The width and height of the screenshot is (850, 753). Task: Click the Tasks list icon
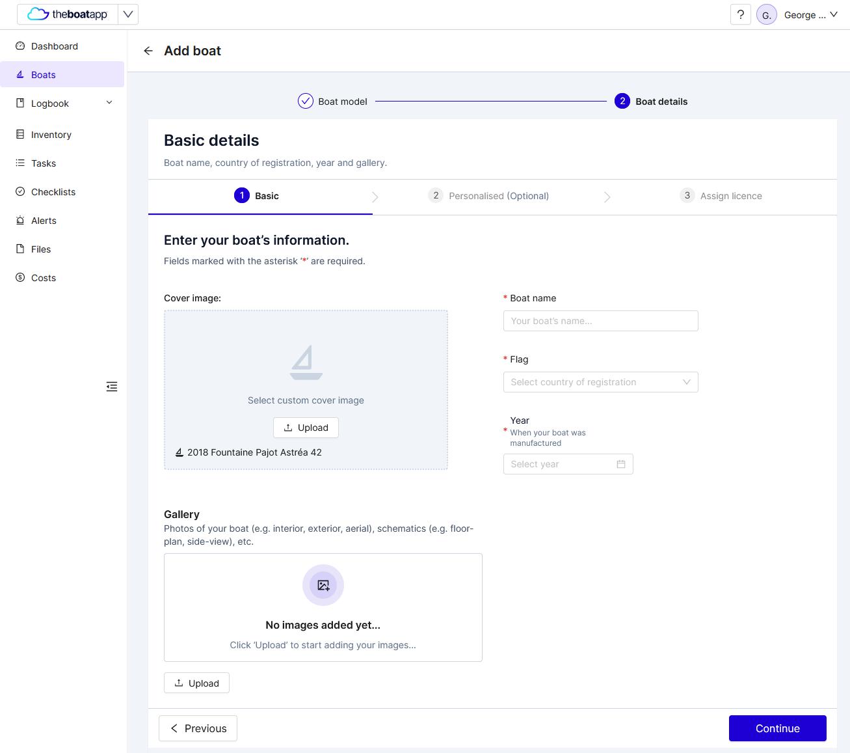(20, 163)
